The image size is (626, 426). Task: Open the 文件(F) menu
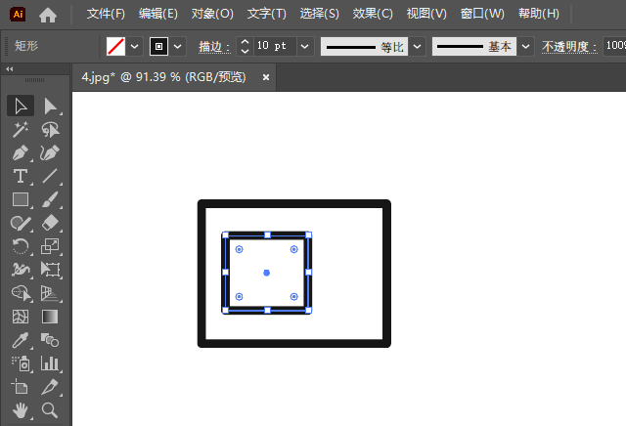(x=106, y=14)
